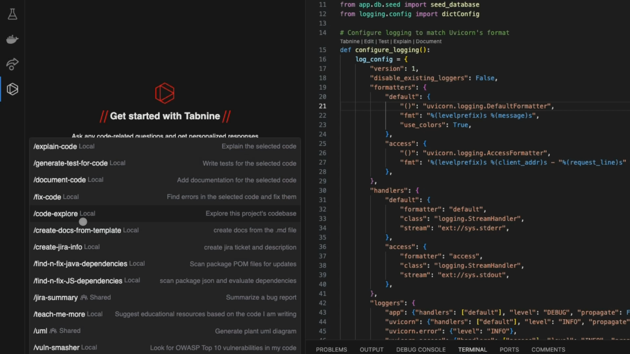This screenshot has width=630, height=354.
Task: Open the Tabnine hexagon icon in activity bar
Action: pyautogui.click(x=12, y=89)
